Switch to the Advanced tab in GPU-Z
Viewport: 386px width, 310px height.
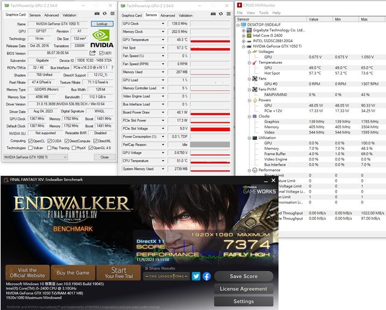point(51,15)
